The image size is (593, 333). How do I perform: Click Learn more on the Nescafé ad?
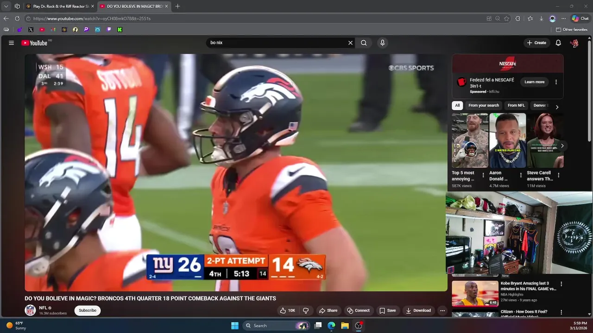pos(534,82)
